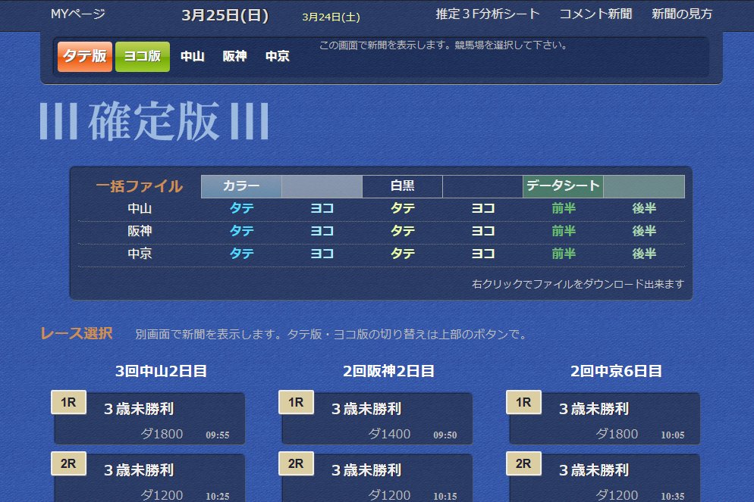Click the 2回阪神2日目 heading

tap(388, 371)
